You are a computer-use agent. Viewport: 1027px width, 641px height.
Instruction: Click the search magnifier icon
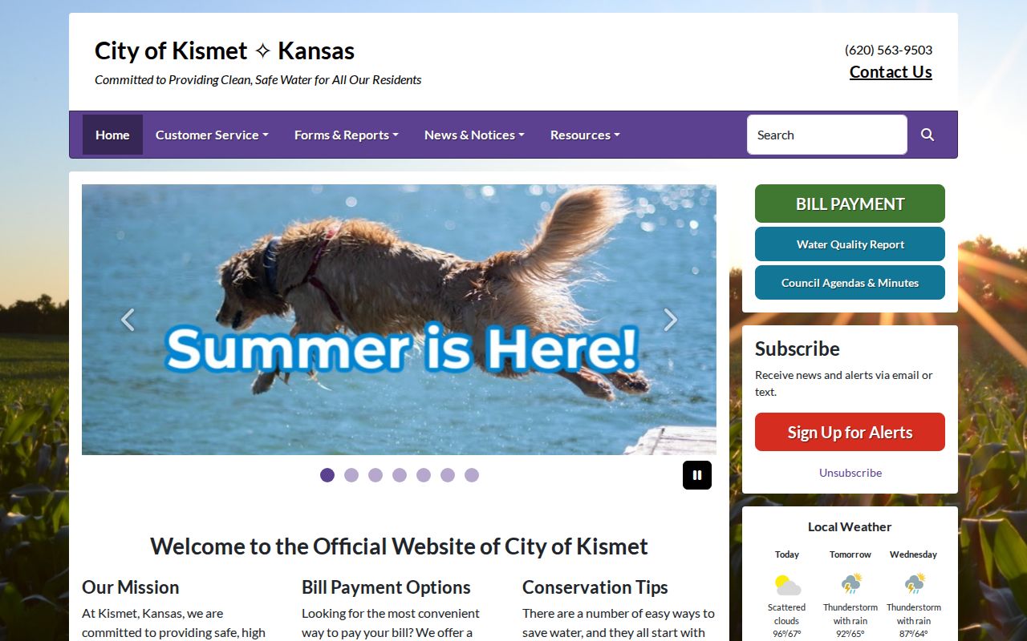click(928, 135)
